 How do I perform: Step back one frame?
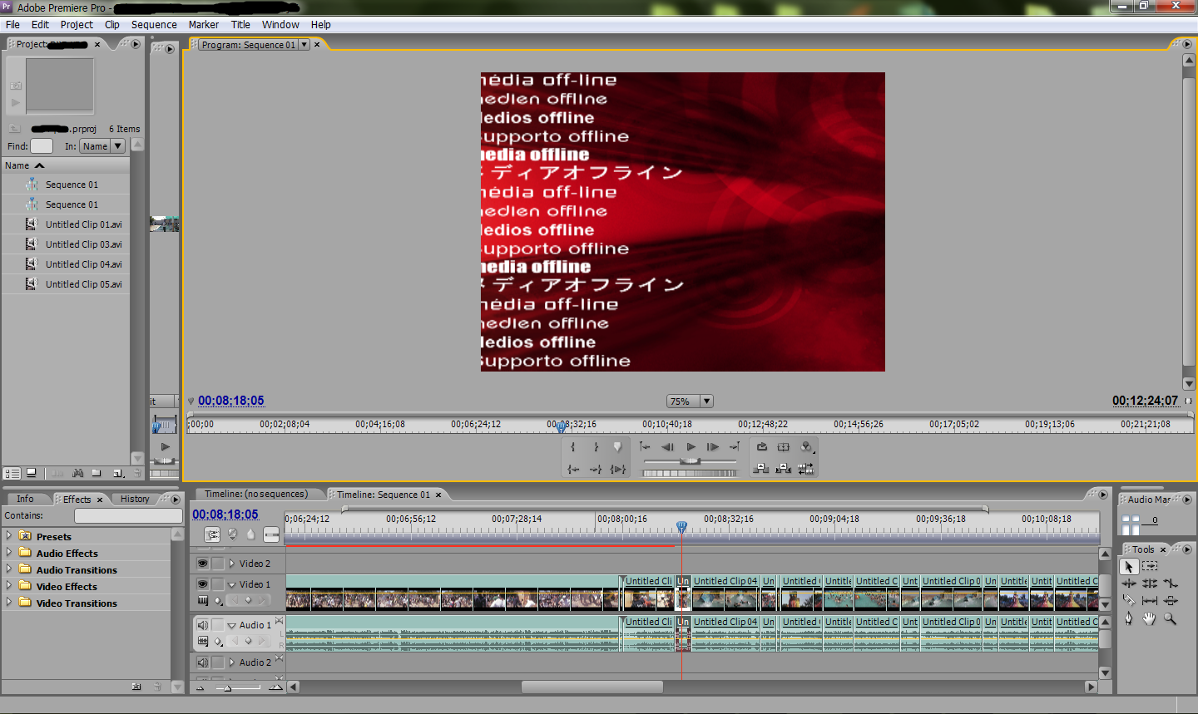pyautogui.click(x=668, y=447)
